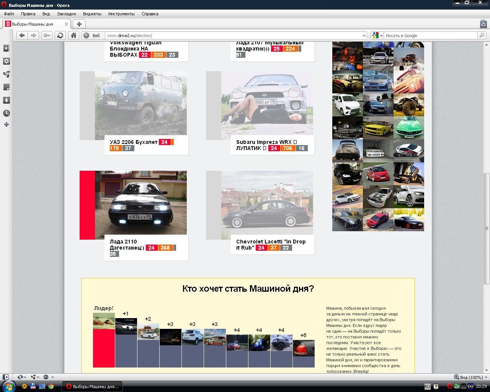Open the Unite panel icon in sidebar
490x392 pixels.
pyautogui.click(x=7, y=74)
